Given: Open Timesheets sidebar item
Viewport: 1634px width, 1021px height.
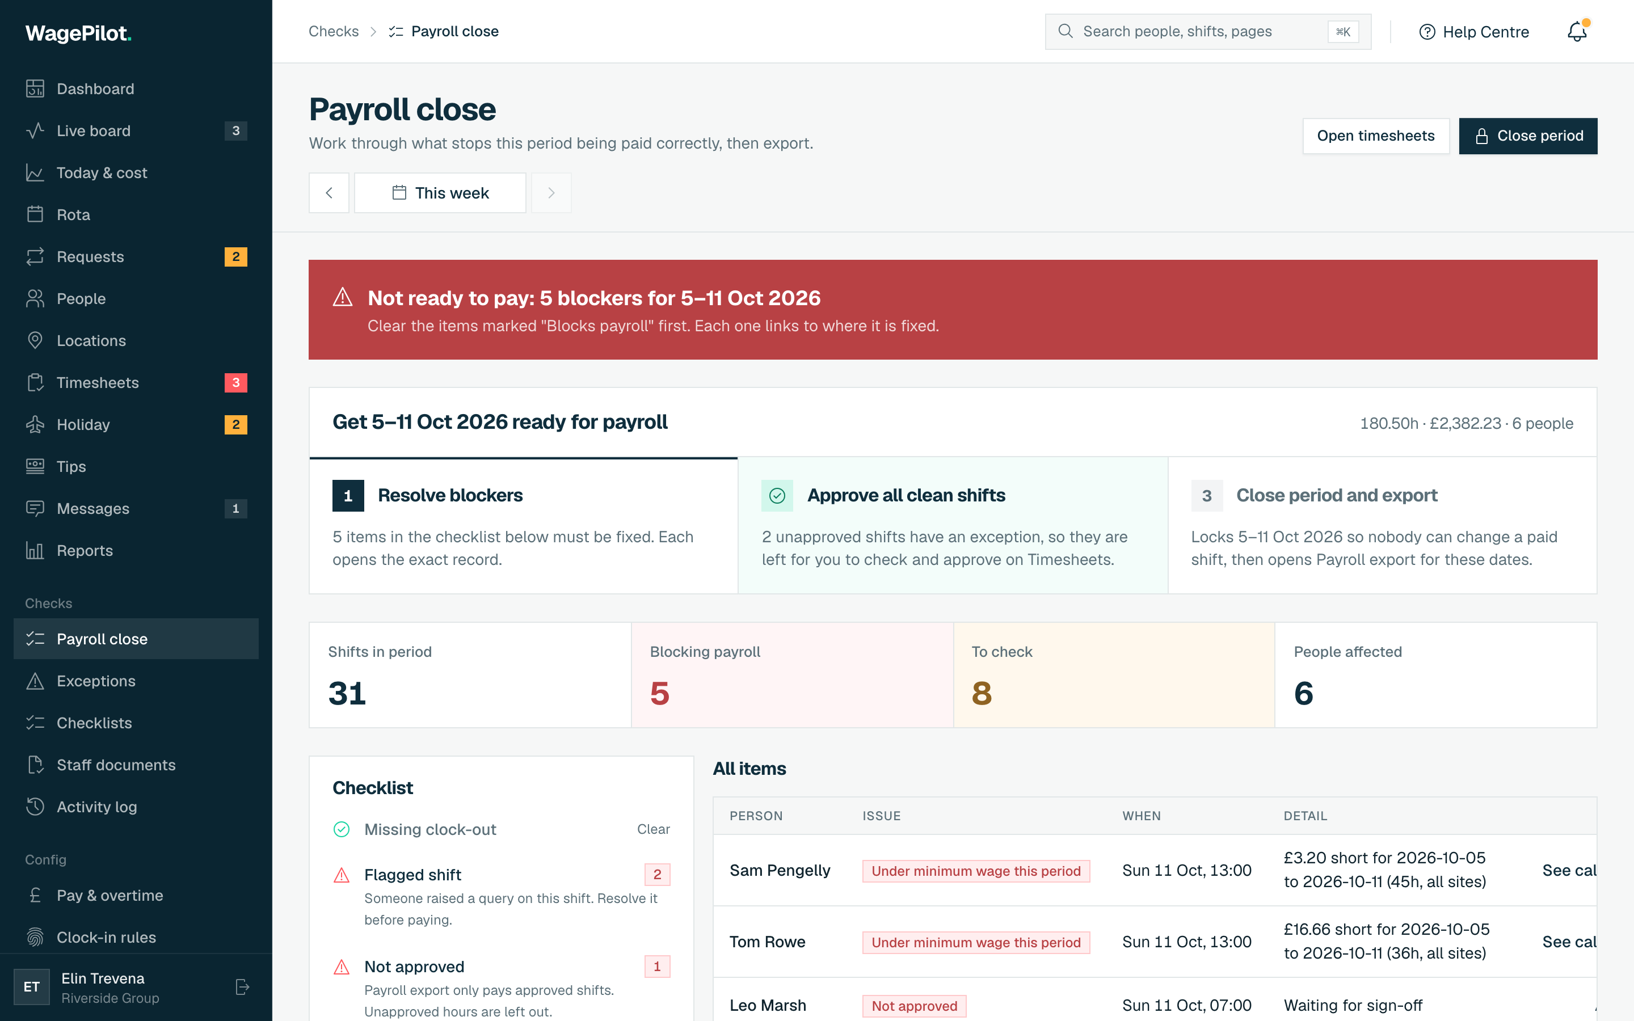Looking at the screenshot, I should pos(136,382).
